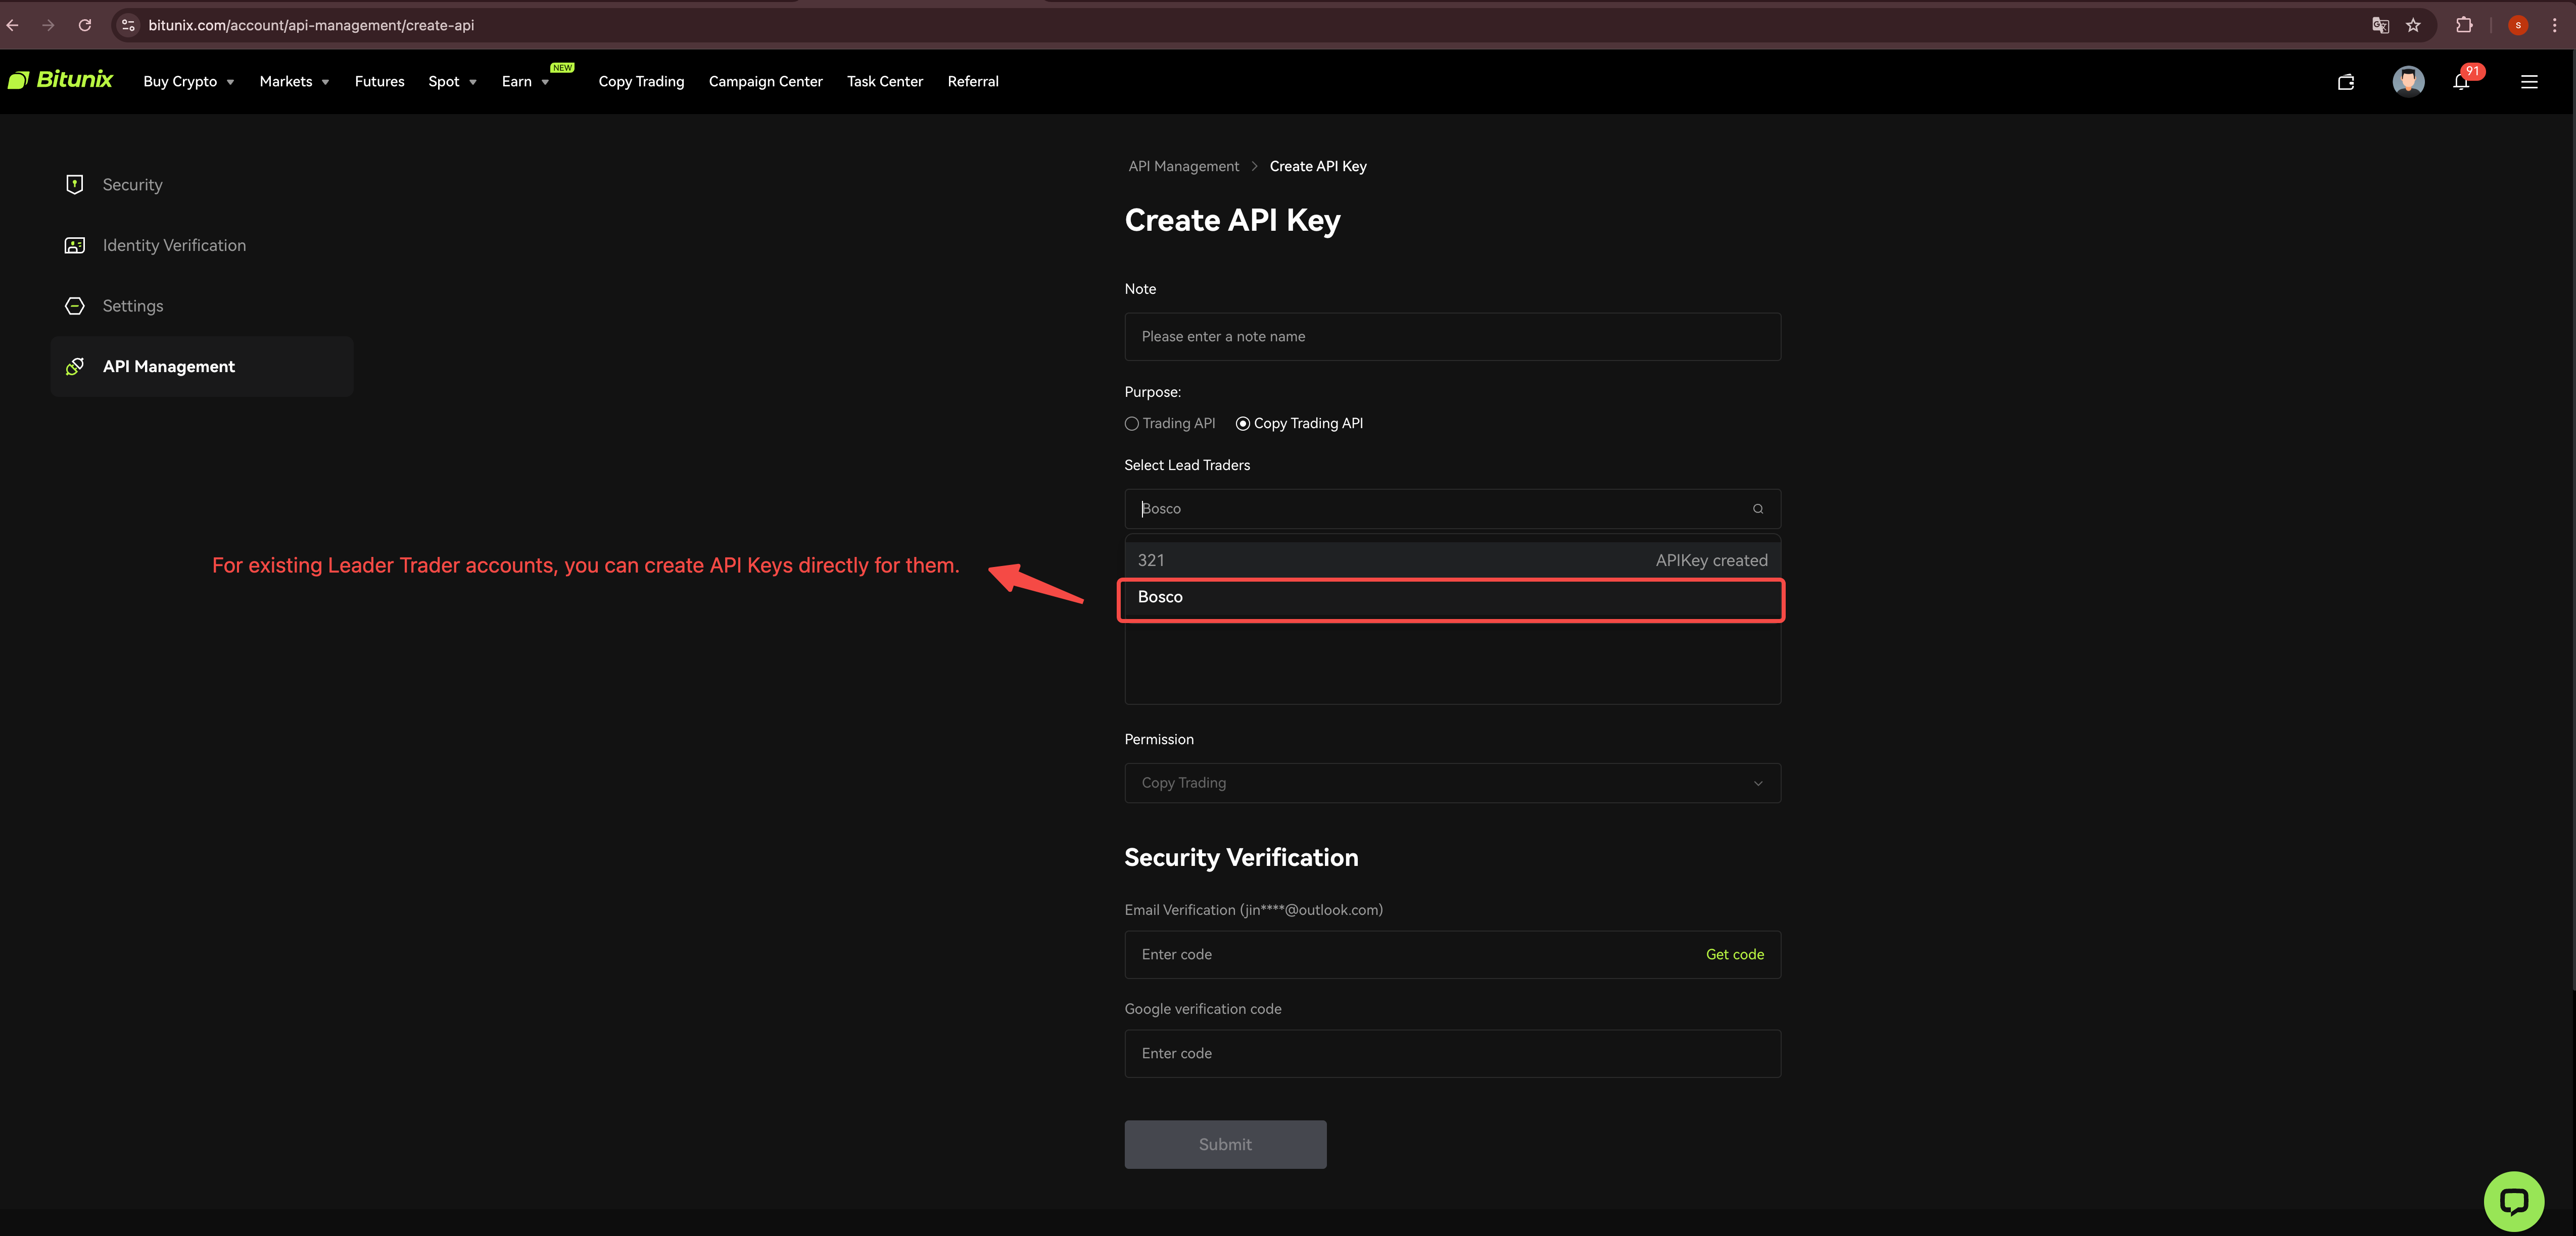The height and width of the screenshot is (1236, 2576).
Task: Click the Settings sidebar icon
Action: point(75,306)
